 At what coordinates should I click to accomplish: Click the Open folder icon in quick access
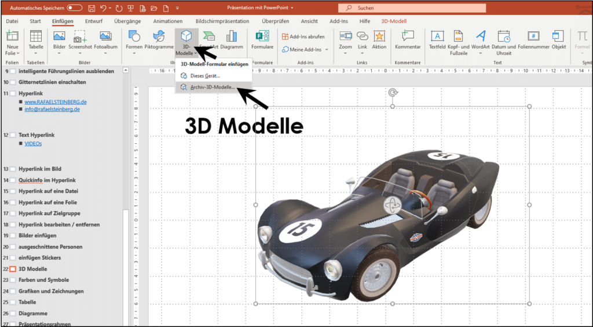click(154, 8)
